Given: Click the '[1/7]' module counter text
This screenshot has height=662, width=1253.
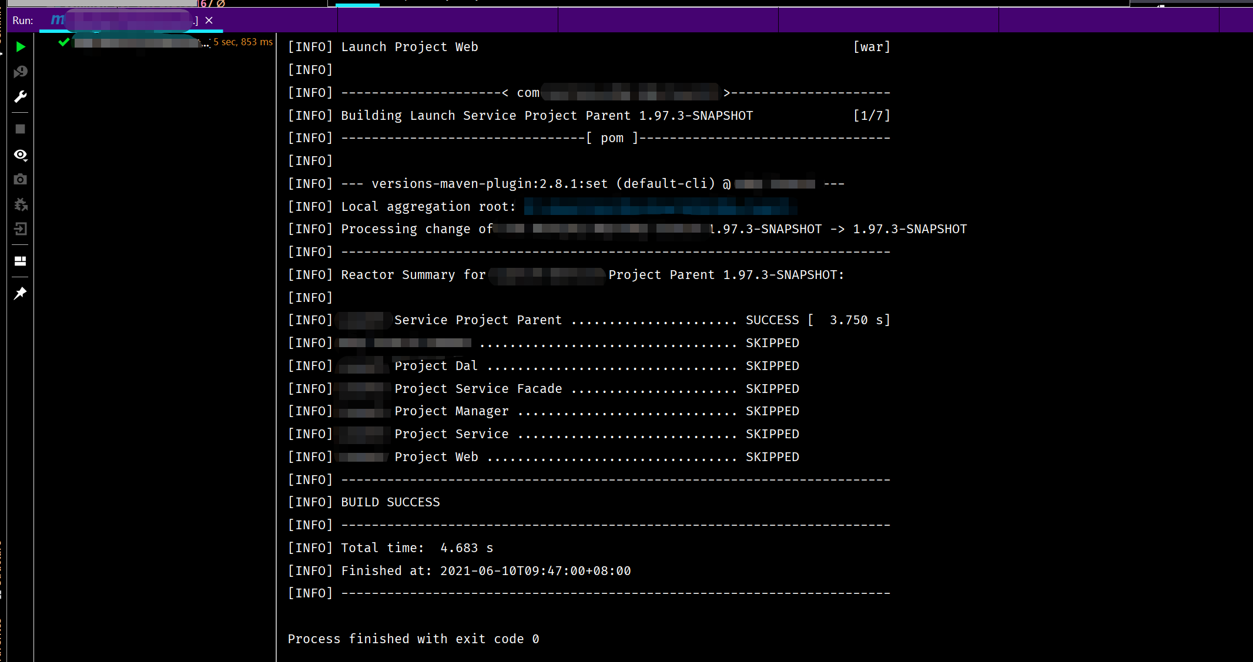Looking at the screenshot, I should coord(872,116).
